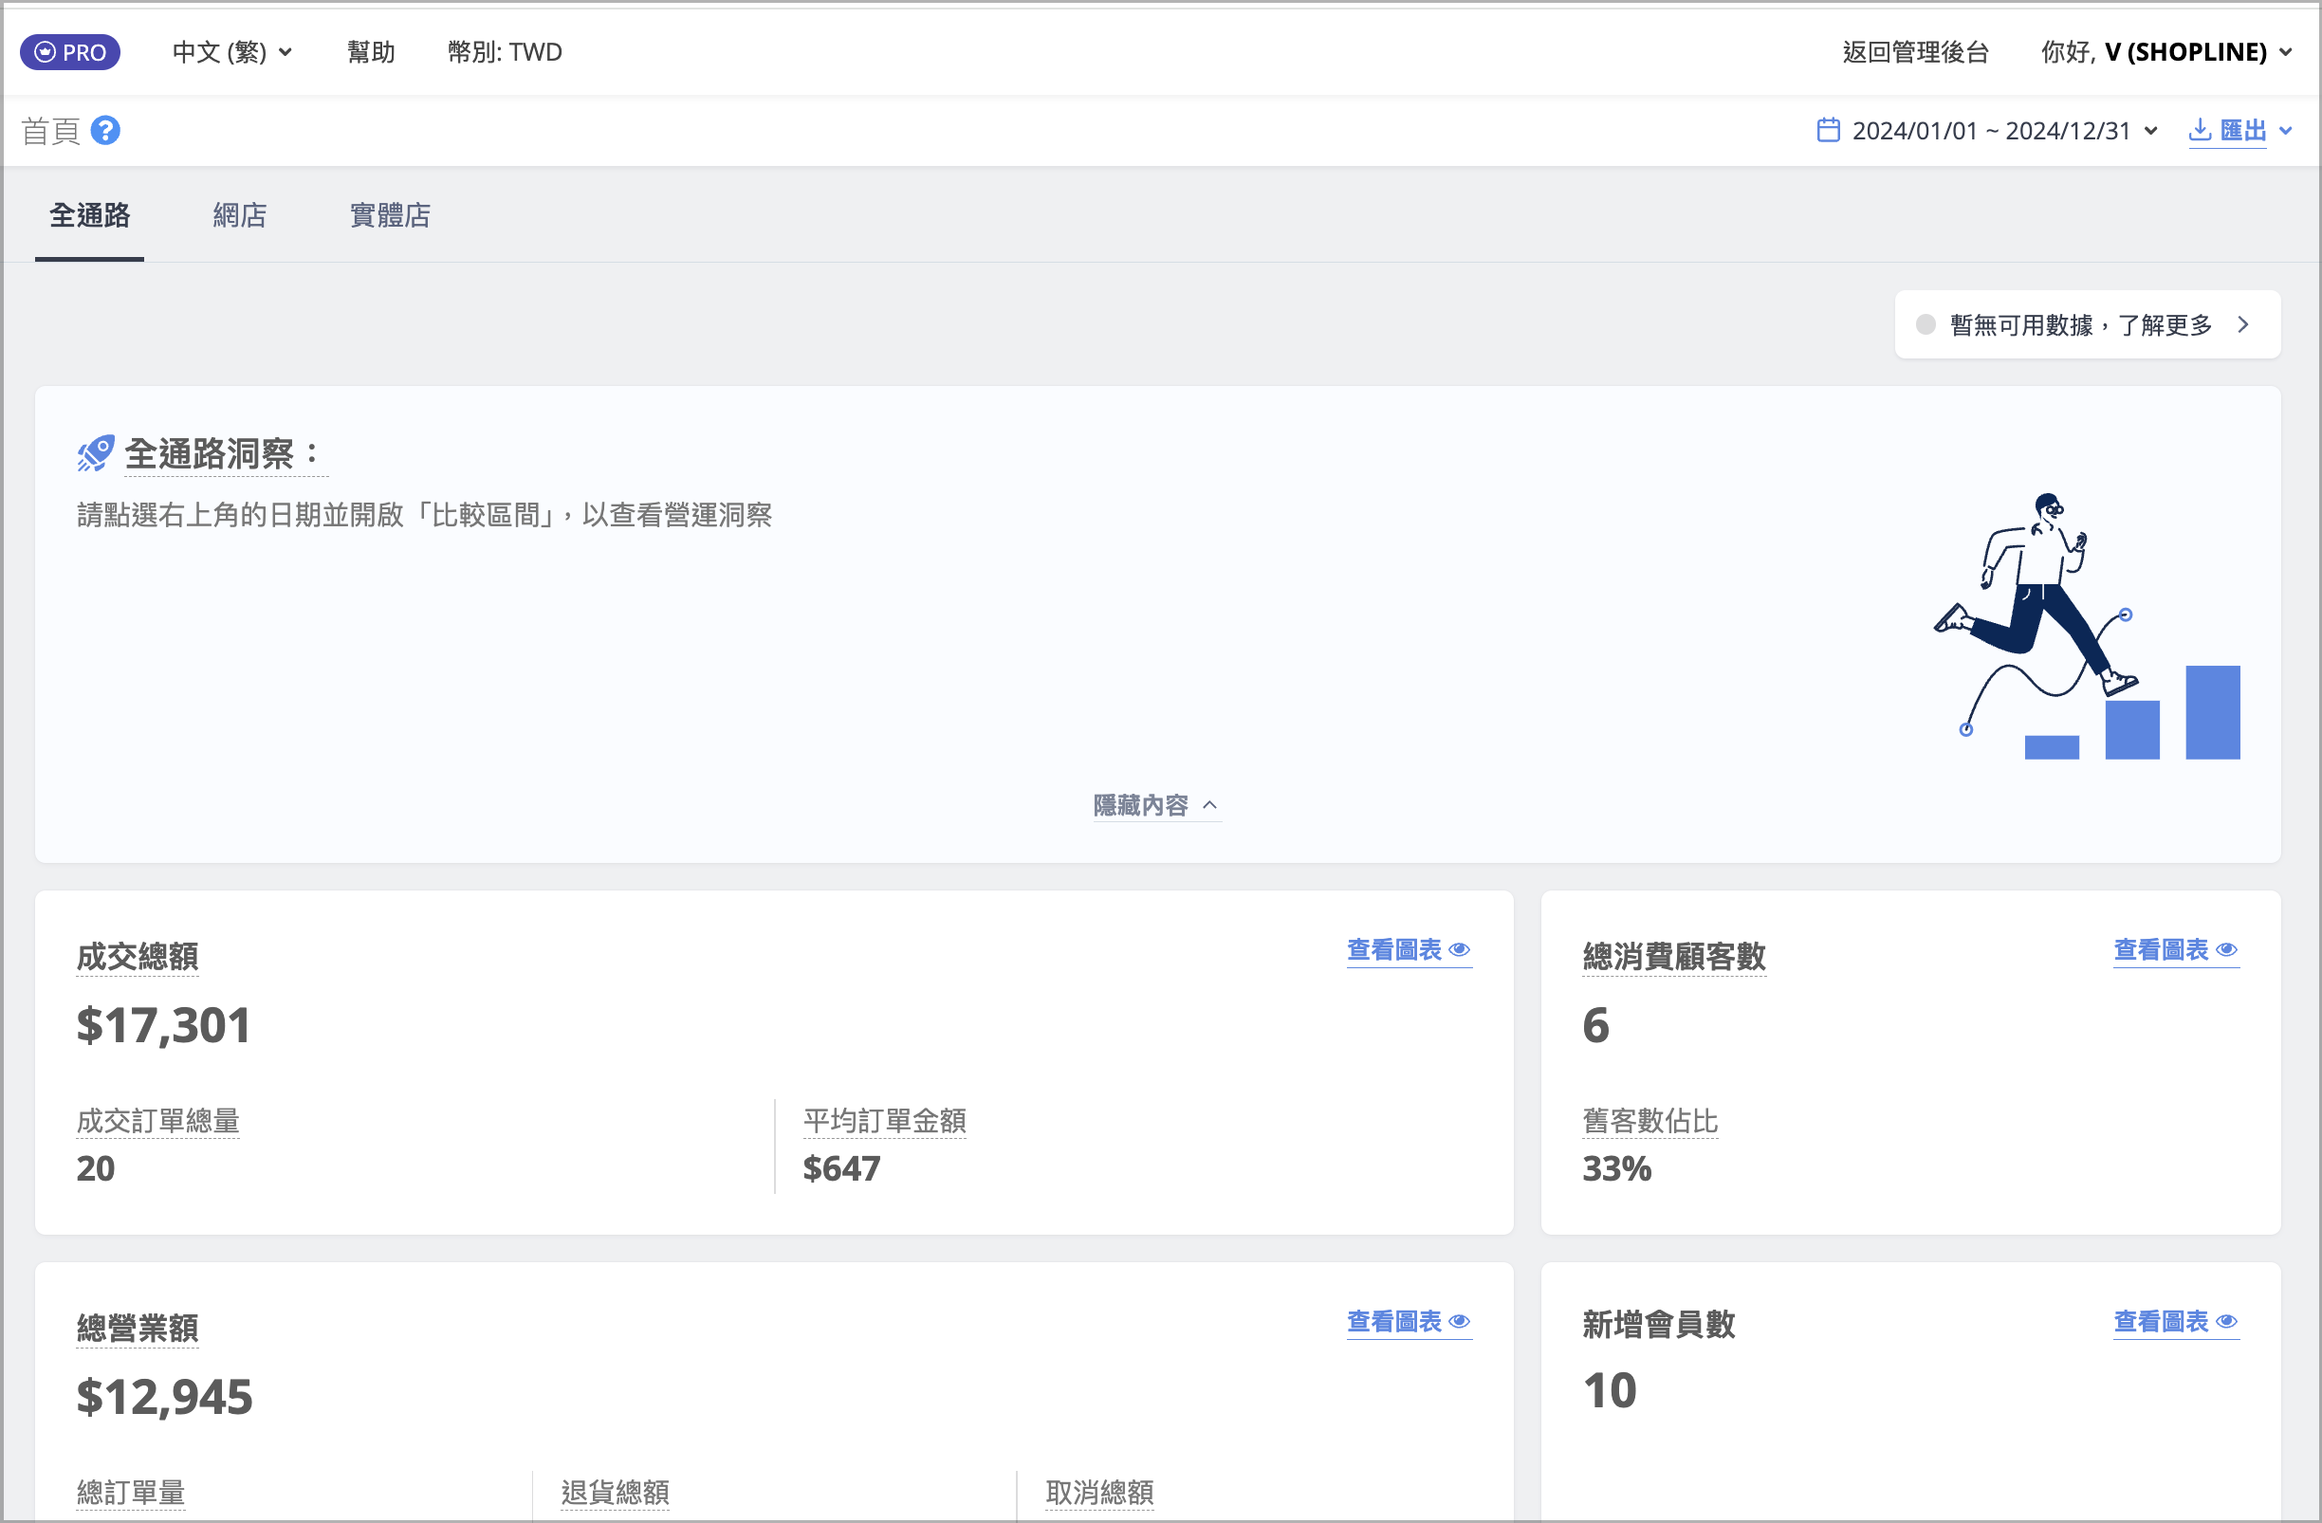The width and height of the screenshot is (2322, 1523).
Task: Click the 成交訂單總量 label
Action: [158, 1120]
